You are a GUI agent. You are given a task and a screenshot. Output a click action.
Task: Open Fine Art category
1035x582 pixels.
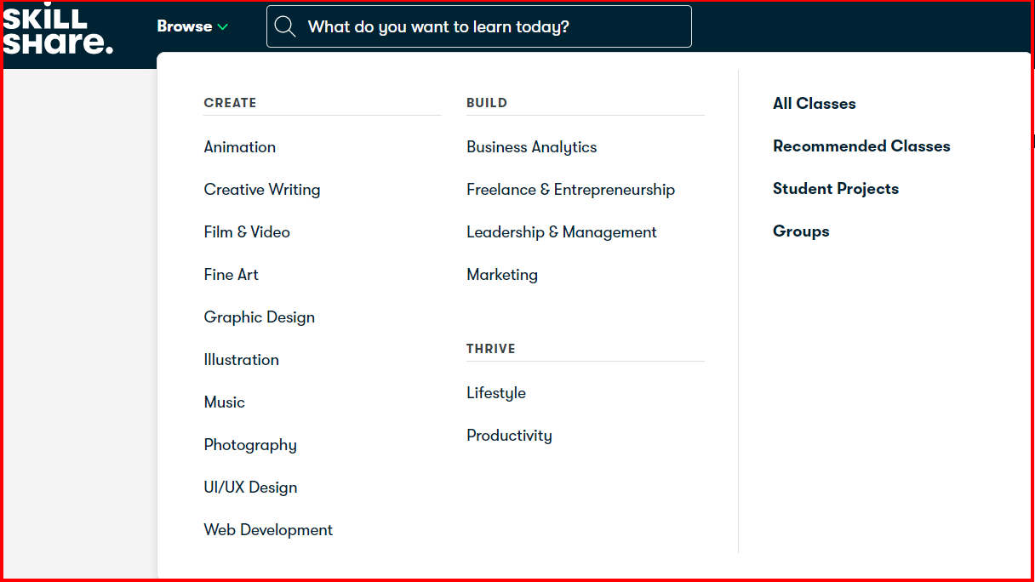click(232, 275)
